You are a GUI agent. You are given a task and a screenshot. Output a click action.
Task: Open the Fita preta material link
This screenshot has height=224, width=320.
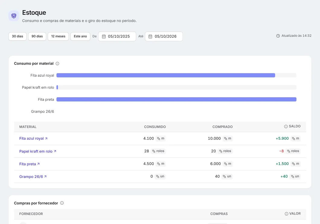pos(27,164)
